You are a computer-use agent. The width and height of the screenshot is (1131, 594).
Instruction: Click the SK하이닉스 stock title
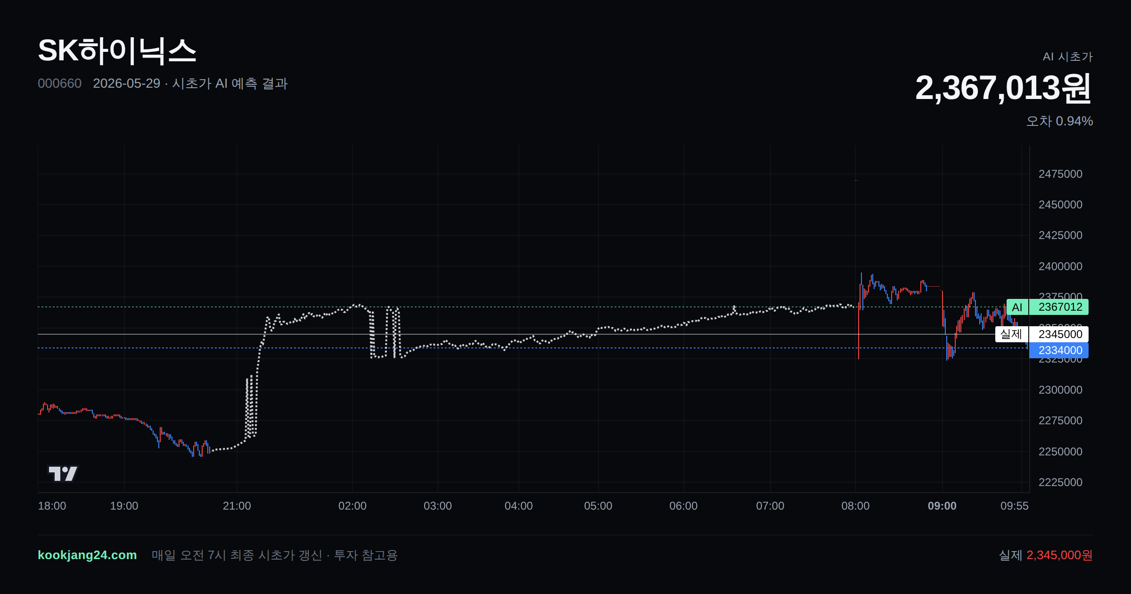[x=117, y=51]
